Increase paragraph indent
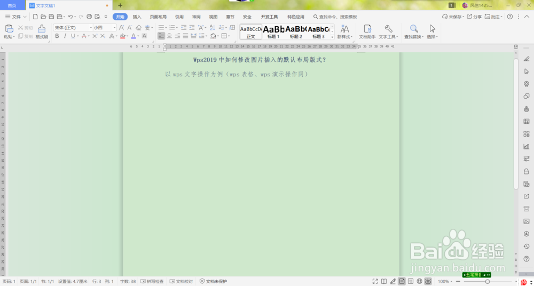This screenshot has height=286, width=534. (x=192, y=28)
